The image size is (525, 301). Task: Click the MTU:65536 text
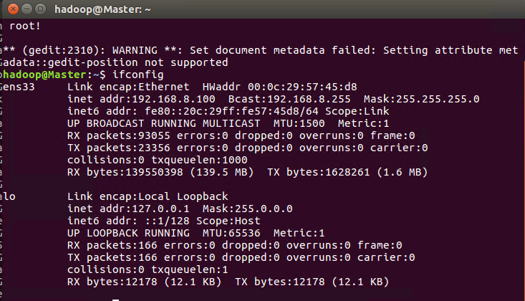click(x=231, y=233)
